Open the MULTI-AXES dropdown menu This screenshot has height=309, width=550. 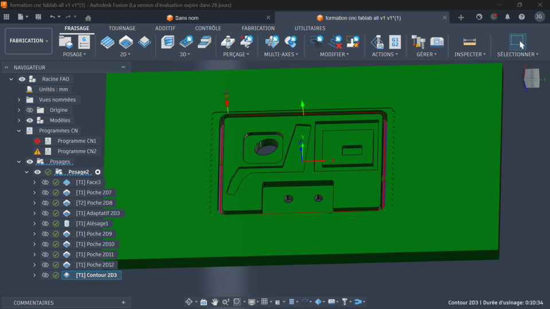[281, 54]
